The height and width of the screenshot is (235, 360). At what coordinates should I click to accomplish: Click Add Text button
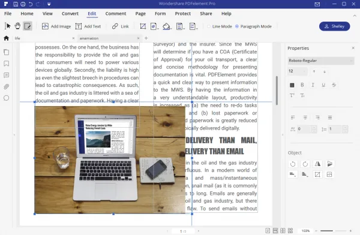[88, 26]
